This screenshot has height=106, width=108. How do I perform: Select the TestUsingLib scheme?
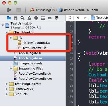click(42, 10)
